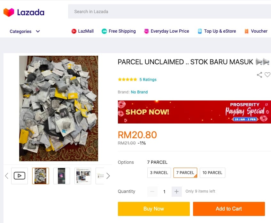Click the Lazada heart logo
This screenshot has height=223, width=271.
(9, 12)
